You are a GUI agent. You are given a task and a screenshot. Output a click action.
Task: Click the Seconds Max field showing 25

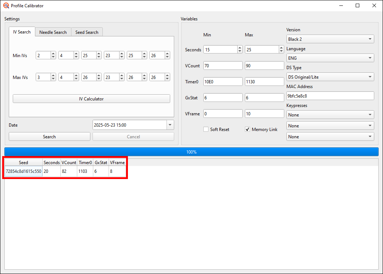click(262, 49)
